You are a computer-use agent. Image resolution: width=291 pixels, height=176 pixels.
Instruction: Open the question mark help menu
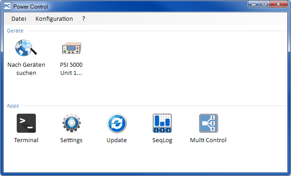(84, 19)
